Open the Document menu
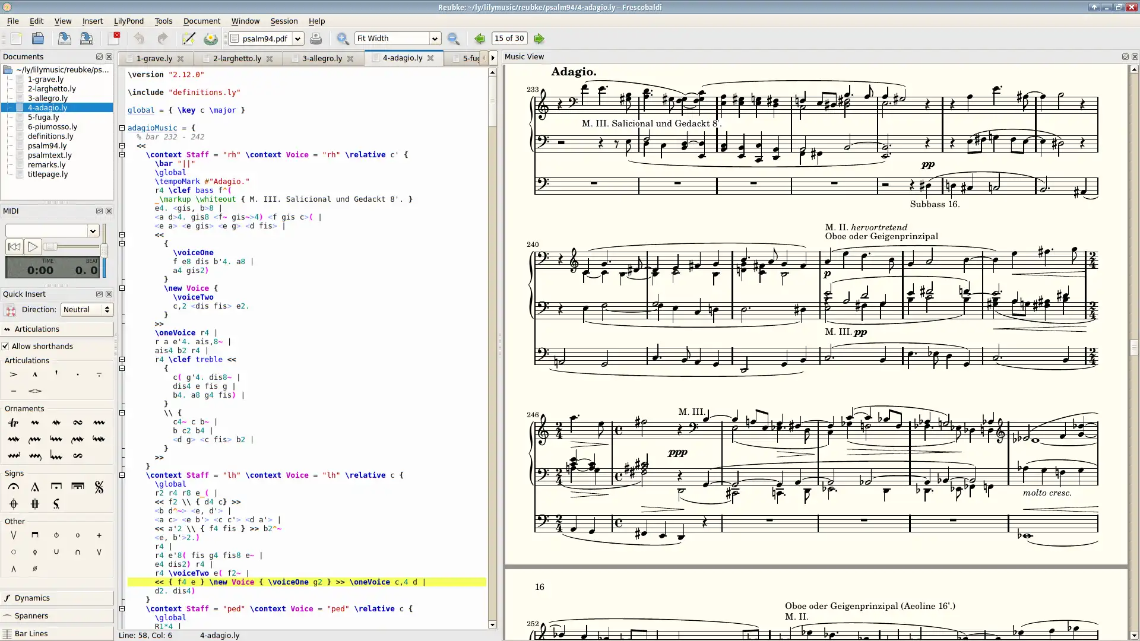Image resolution: width=1140 pixels, height=641 pixels. pos(202,21)
